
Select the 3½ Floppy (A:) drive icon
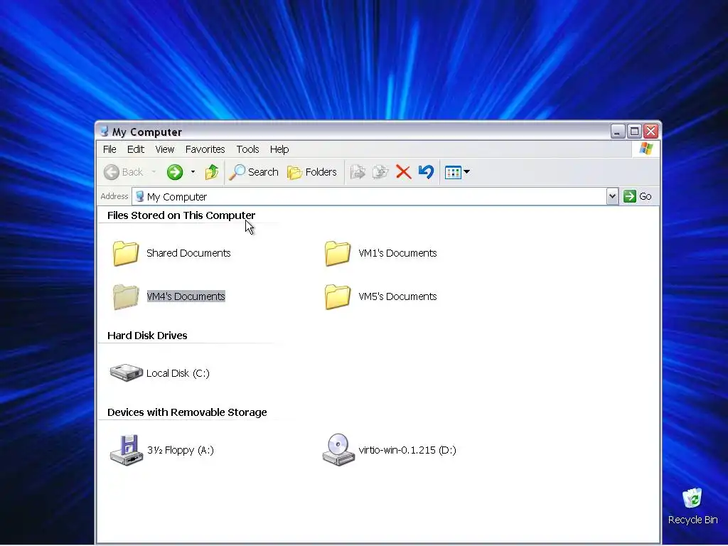tap(127, 450)
